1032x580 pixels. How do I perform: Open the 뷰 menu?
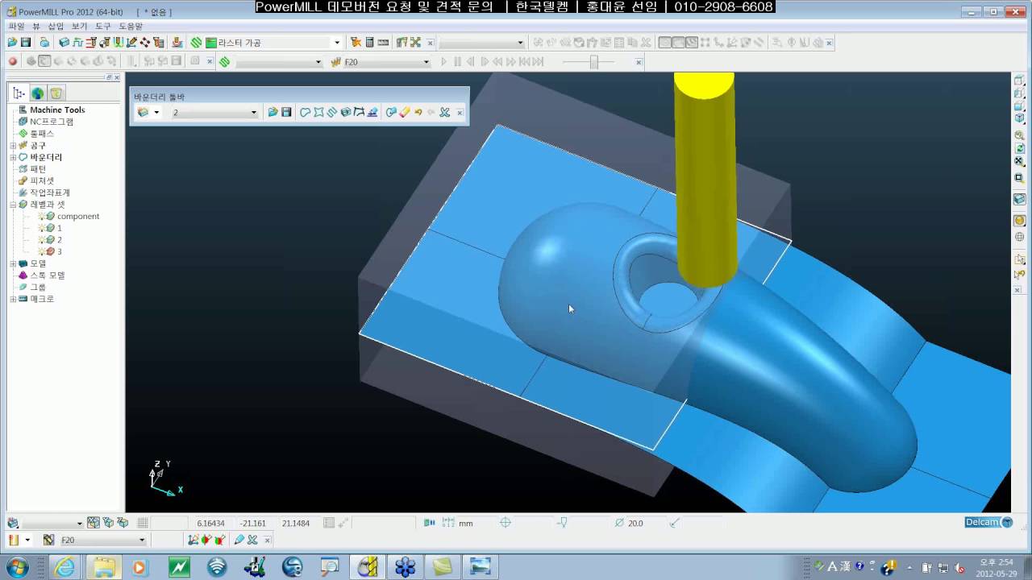click(35, 26)
